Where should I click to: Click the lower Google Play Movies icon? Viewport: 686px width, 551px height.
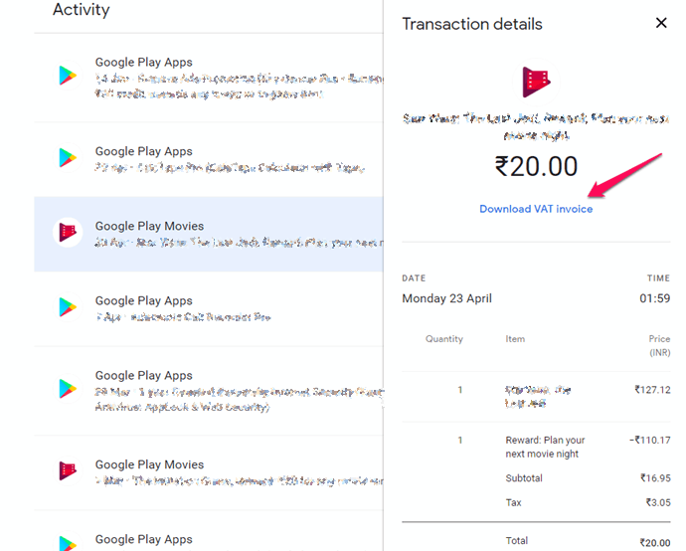pos(68,470)
